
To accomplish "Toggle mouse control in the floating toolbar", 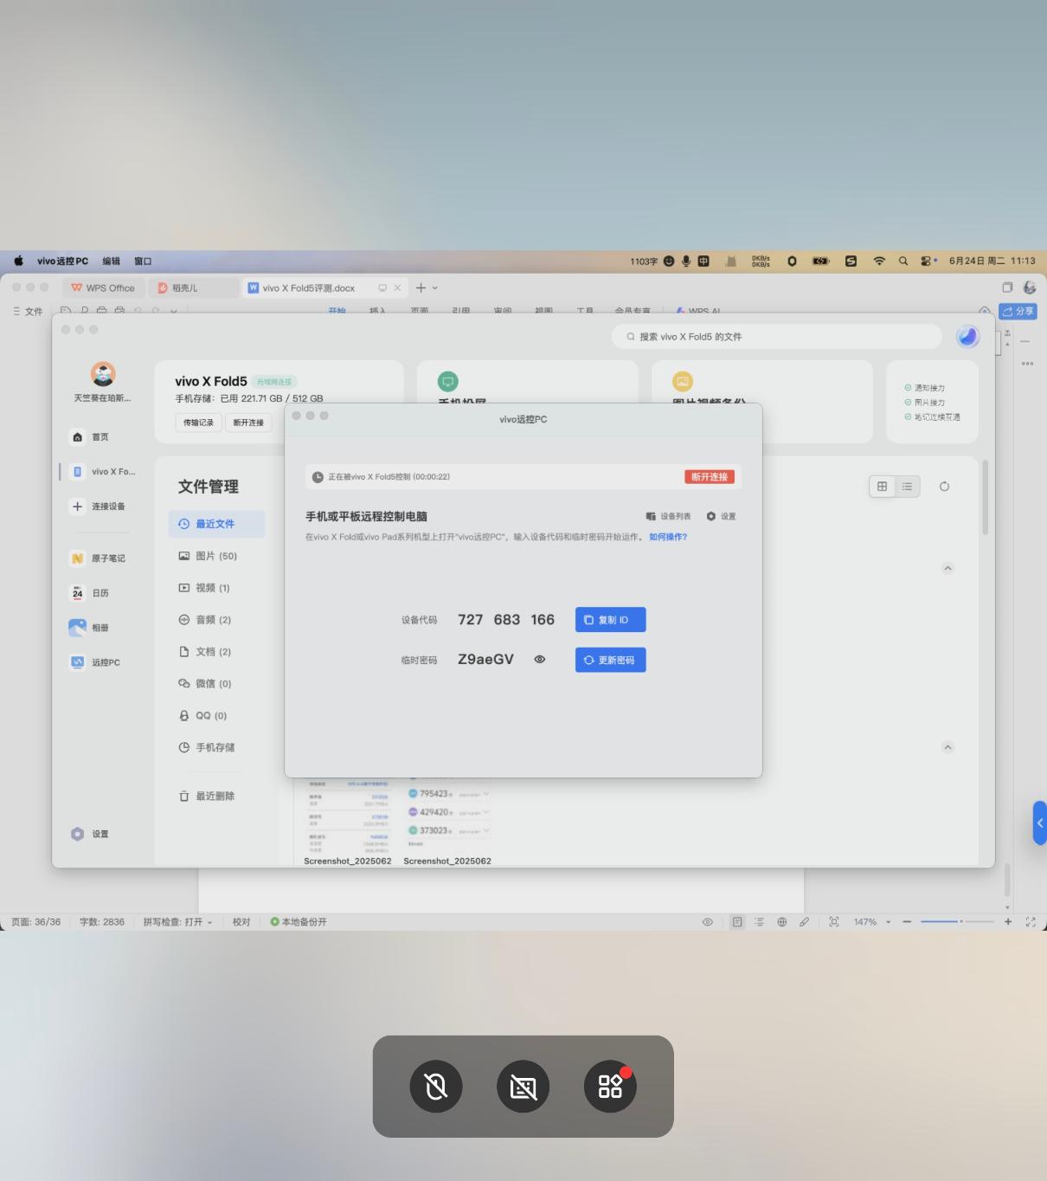I will click(436, 1086).
